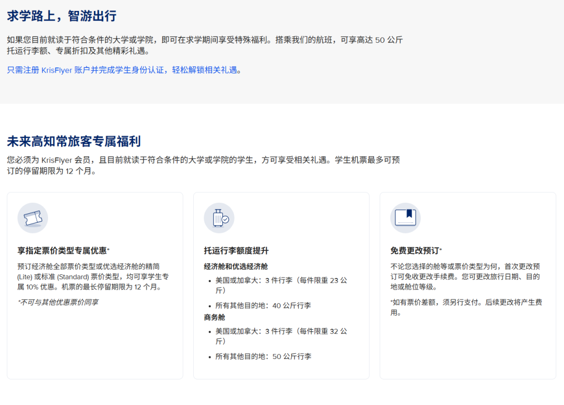Click the 不可与其他优惠票价同享 footnote
This screenshot has width=564, height=405.
pyautogui.click(x=57, y=302)
